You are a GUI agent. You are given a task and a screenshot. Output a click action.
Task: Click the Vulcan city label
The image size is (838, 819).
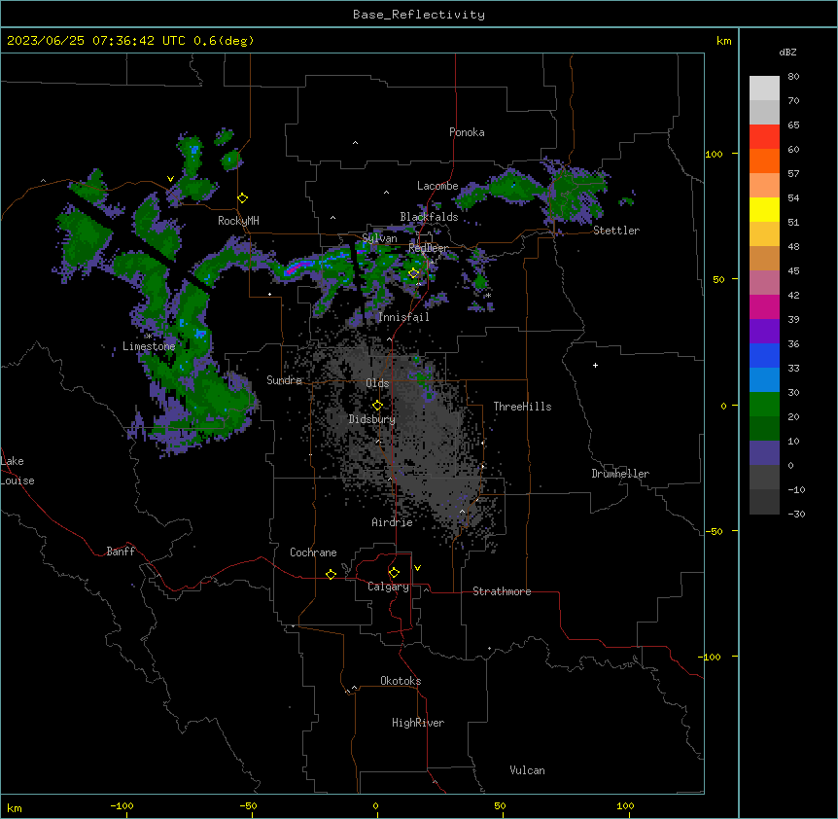coord(528,770)
